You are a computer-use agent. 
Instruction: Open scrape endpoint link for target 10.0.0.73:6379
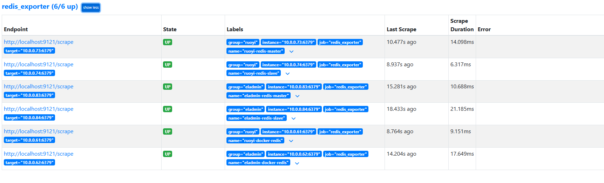[39, 42]
